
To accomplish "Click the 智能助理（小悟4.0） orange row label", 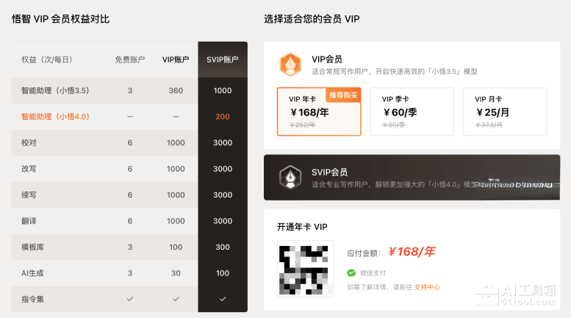I will (x=55, y=117).
